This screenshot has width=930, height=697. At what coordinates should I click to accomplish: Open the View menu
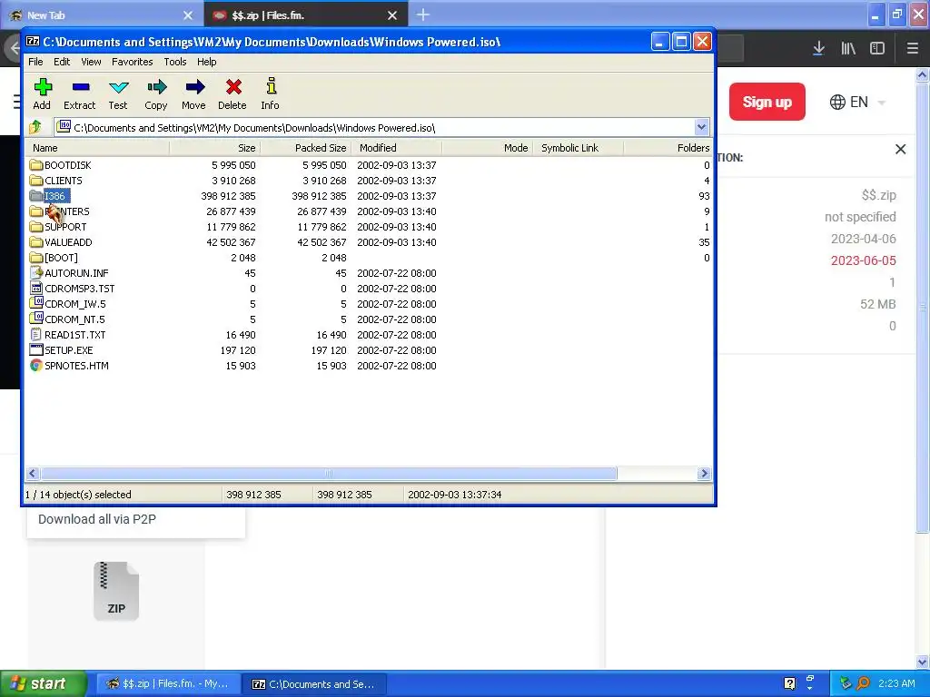(x=91, y=62)
